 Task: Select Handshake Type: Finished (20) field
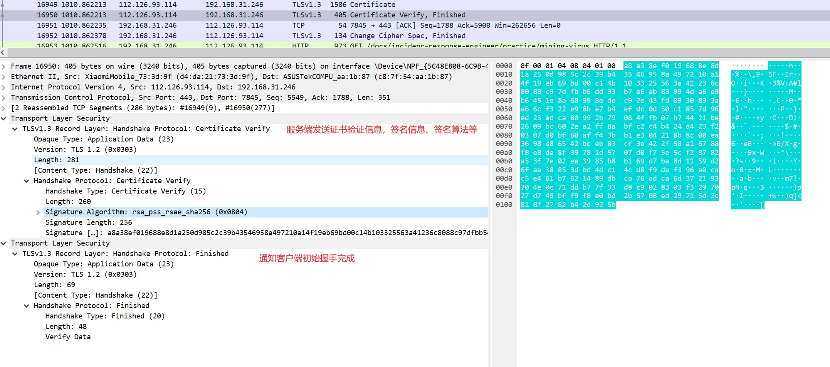[x=105, y=316]
